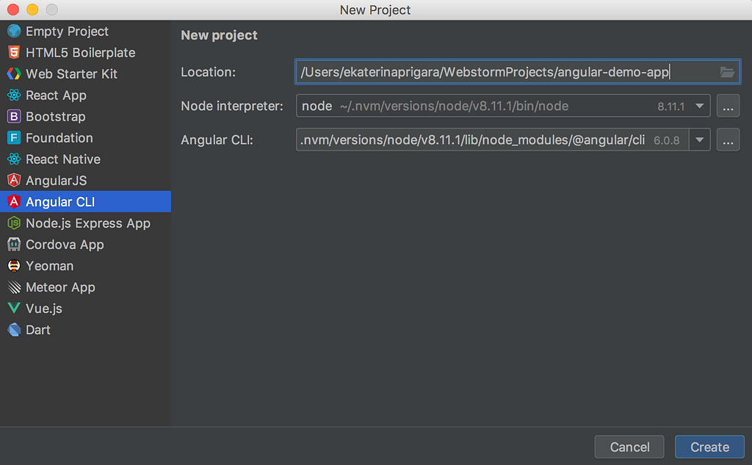The image size is (752, 465).
Task: Click the Node.js Express App icon
Action: 14,223
